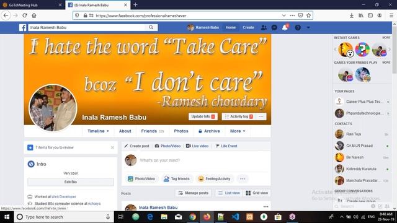
Task: Open Firefox account icon
Action: point(379,15)
